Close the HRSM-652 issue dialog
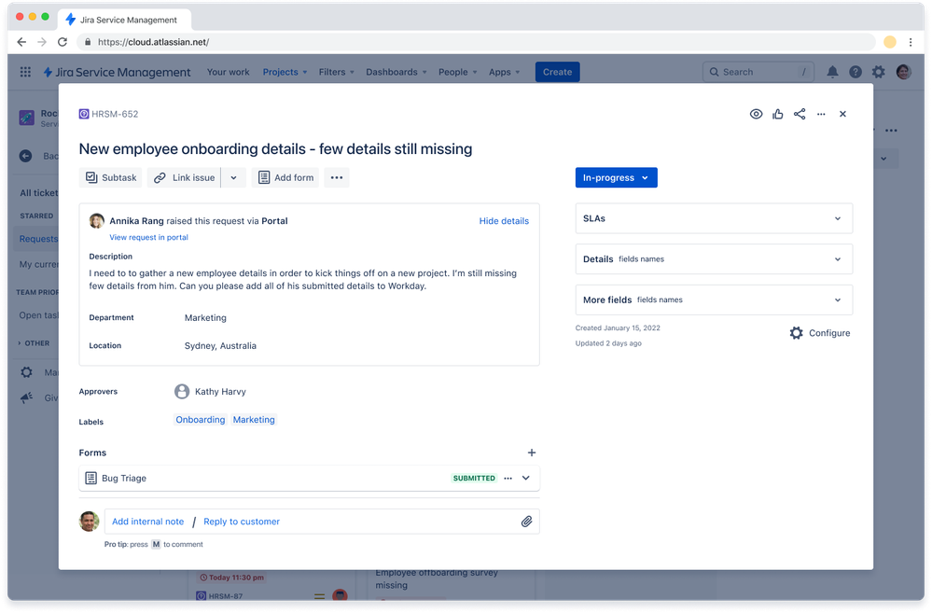The height and width of the screenshot is (613, 932). click(842, 114)
